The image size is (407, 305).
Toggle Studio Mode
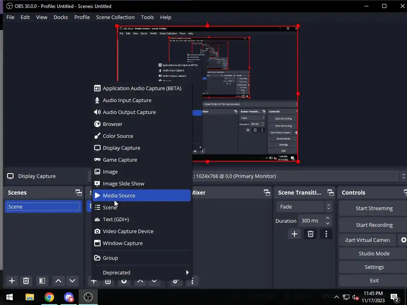tap(374, 253)
